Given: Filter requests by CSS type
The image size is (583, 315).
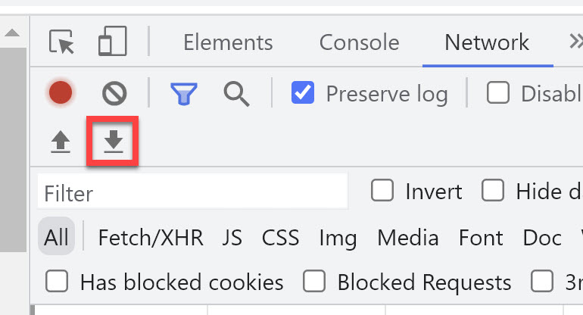Looking at the screenshot, I should point(280,238).
